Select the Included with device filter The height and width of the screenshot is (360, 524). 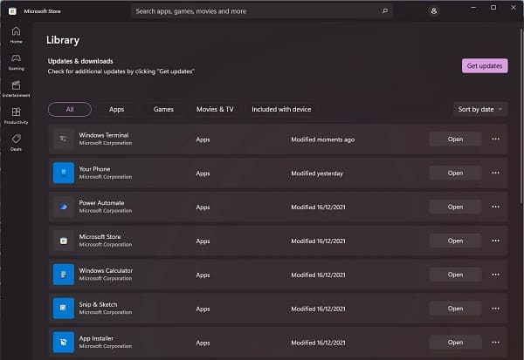(281, 109)
